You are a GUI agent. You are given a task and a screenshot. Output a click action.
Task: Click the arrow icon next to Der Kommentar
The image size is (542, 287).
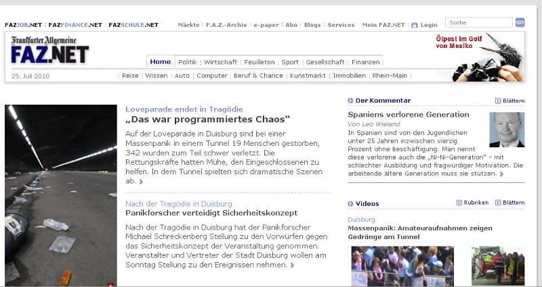pos(350,101)
